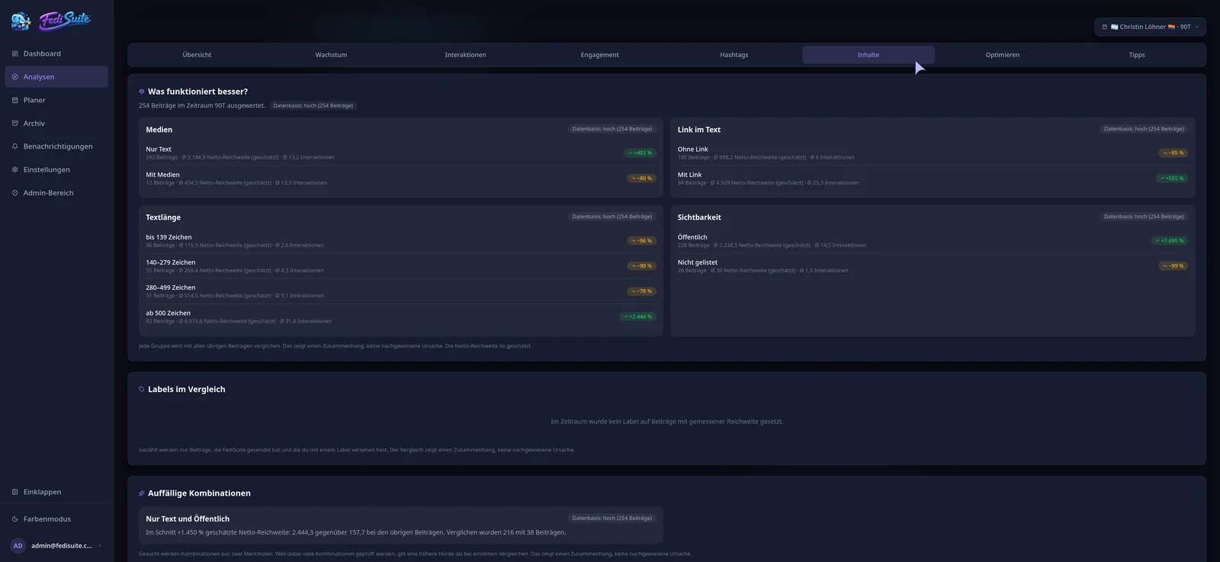Click the "Was funktioniert besser?" heading
This screenshot has width=1220, height=562.
pyautogui.click(x=197, y=92)
